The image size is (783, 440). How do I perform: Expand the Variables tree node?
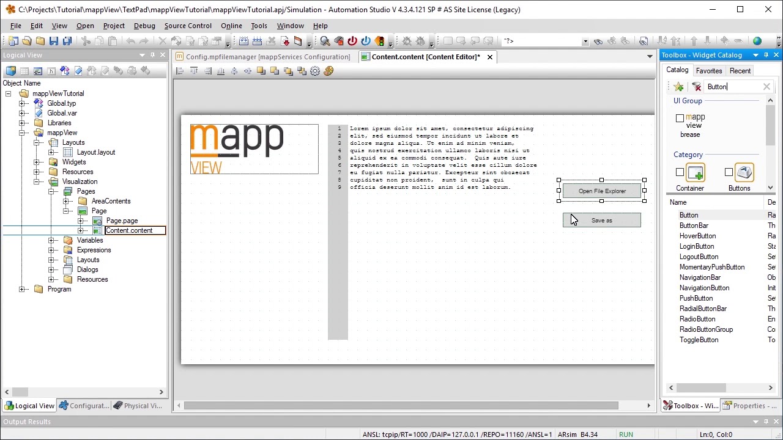(x=52, y=240)
